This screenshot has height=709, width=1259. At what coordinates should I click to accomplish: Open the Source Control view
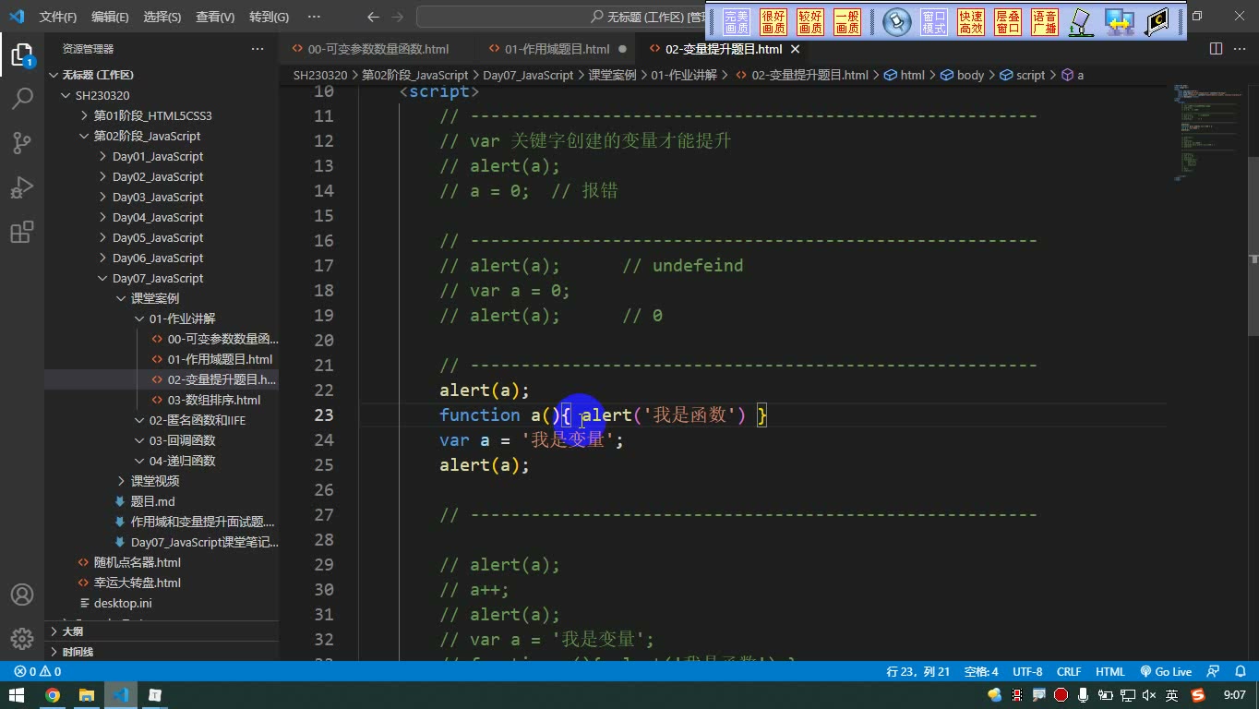point(22,142)
